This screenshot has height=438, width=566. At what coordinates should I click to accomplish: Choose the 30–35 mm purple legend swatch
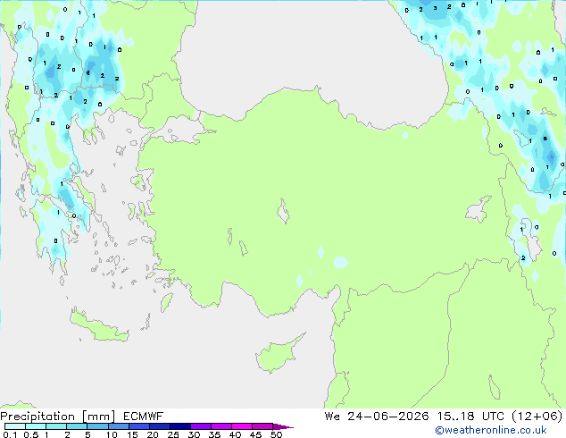(x=200, y=426)
